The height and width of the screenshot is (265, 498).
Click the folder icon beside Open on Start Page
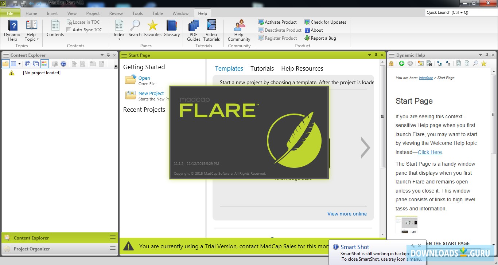[x=131, y=80]
